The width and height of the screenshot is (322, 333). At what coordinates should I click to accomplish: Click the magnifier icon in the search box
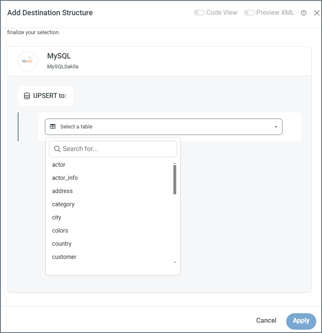[57, 149]
